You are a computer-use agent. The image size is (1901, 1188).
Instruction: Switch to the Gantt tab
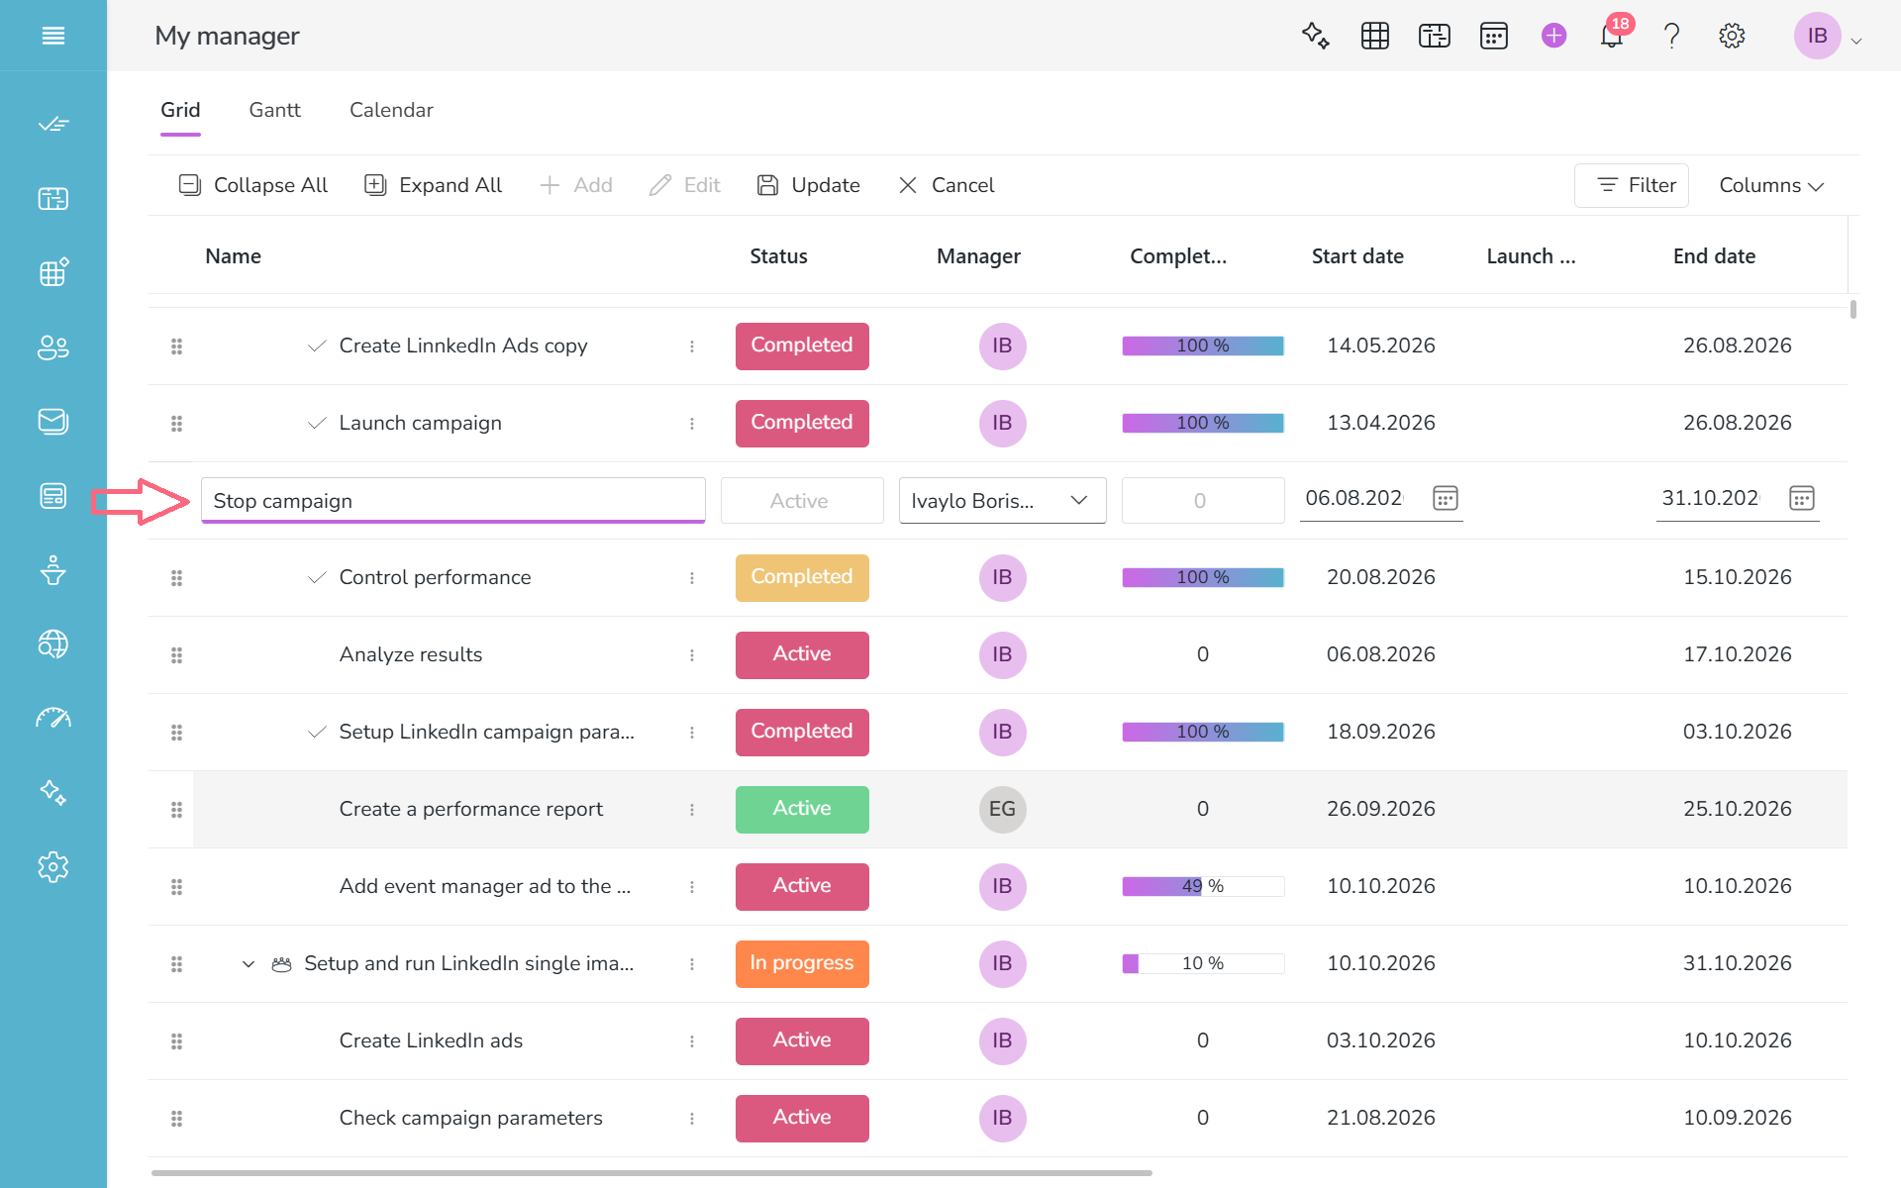coord(274,110)
